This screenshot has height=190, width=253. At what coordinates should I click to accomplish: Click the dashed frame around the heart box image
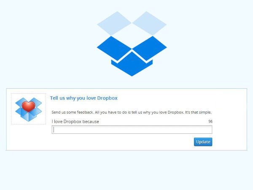point(29,109)
